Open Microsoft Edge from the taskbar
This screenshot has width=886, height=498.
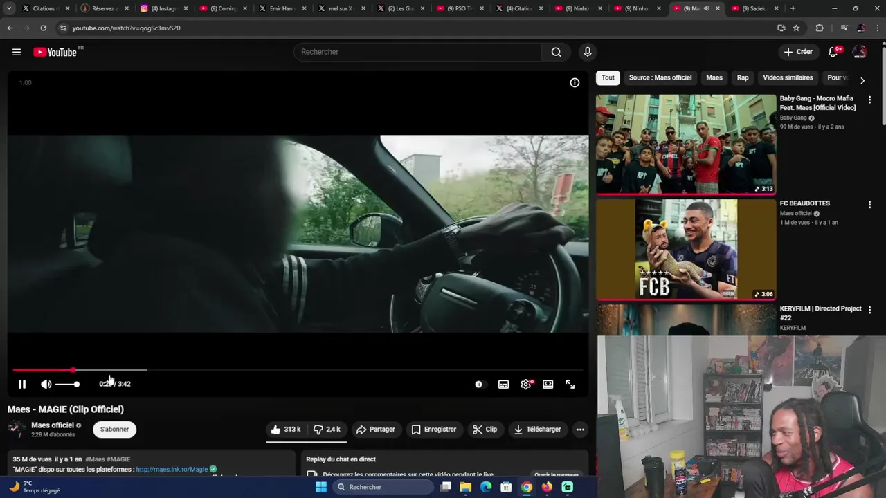point(486,487)
